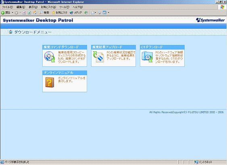Click the question mark book manual icon
This screenshot has width=227, height=165.
(50, 82)
